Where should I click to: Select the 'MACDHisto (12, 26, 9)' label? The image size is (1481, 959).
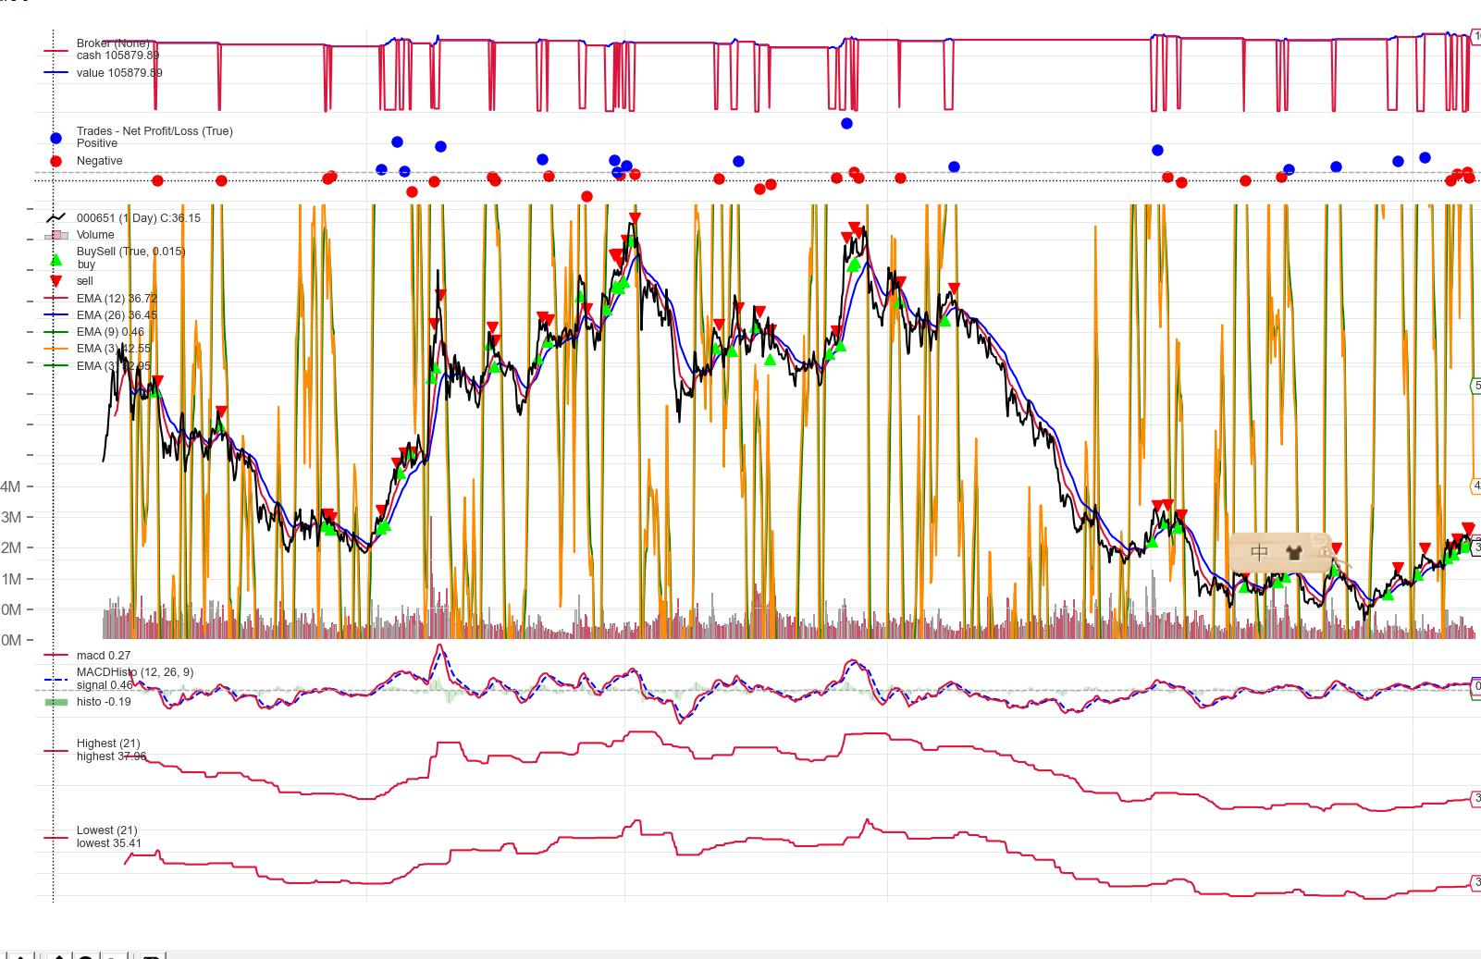tap(135, 672)
